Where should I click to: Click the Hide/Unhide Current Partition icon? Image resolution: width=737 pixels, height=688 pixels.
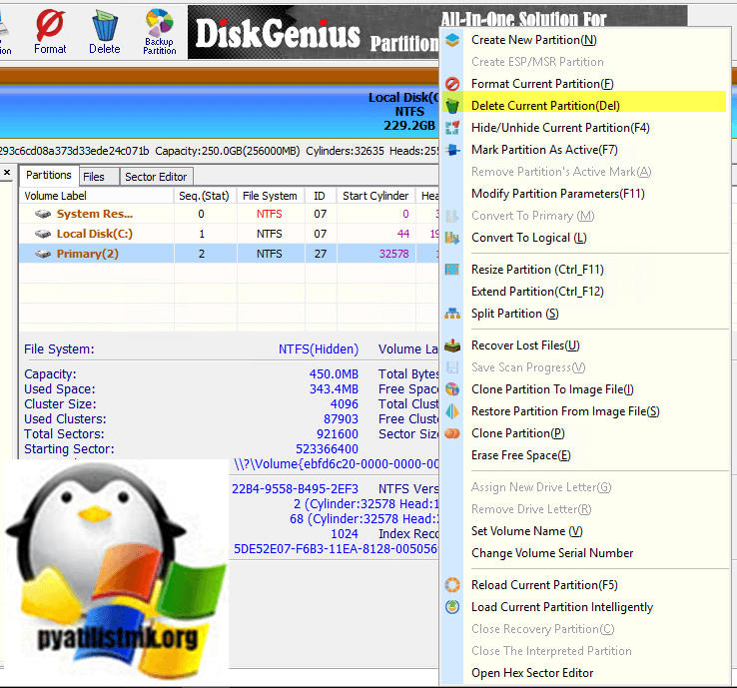[452, 128]
